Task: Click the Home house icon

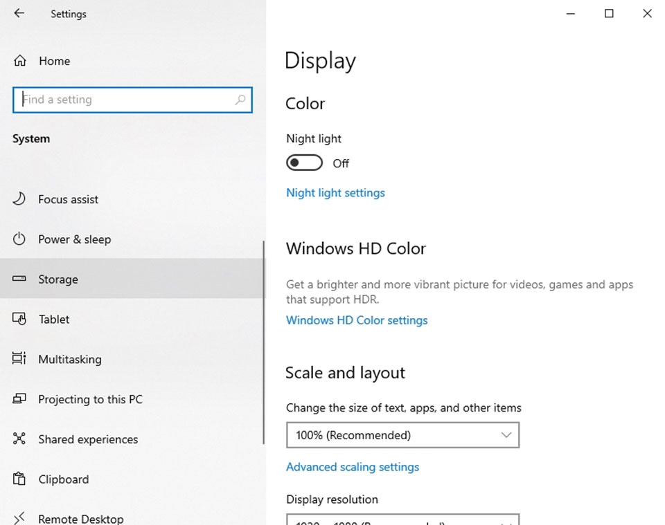Action: pyautogui.click(x=20, y=61)
